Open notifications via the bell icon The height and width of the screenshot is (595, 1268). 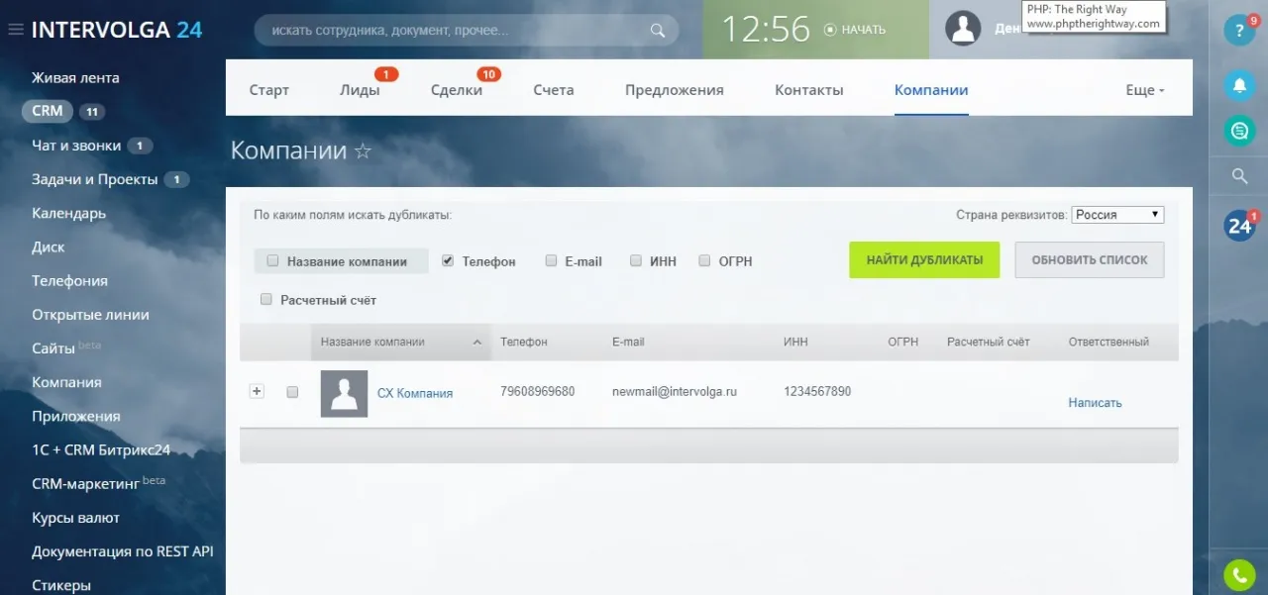click(x=1239, y=86)
